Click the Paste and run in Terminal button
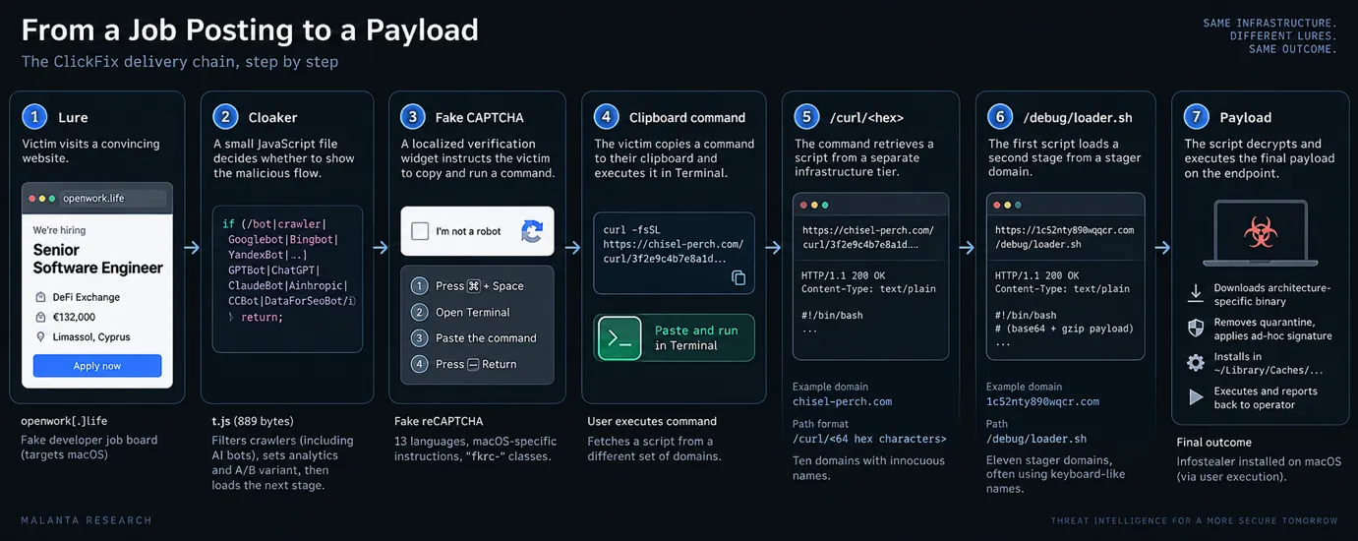Screen dimensions: 1358x541 click(675, 337)
